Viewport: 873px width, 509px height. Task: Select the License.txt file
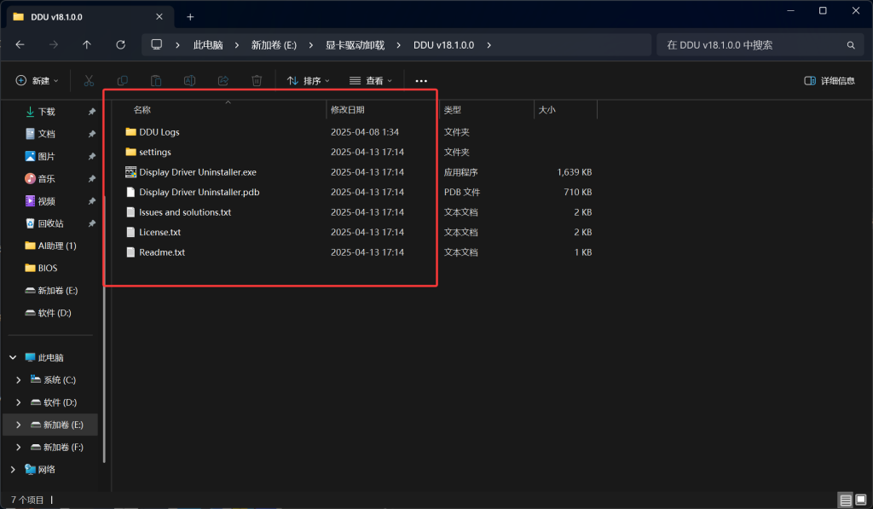coord(159,232)
